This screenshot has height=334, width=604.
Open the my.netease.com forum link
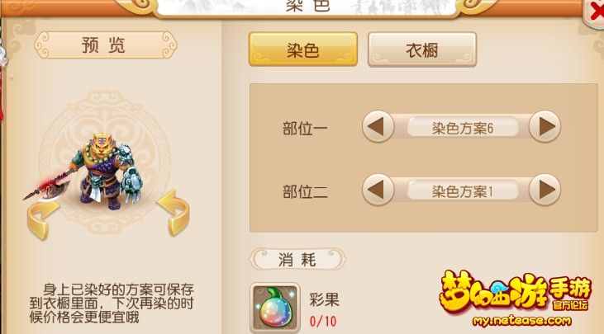[522, 321]
